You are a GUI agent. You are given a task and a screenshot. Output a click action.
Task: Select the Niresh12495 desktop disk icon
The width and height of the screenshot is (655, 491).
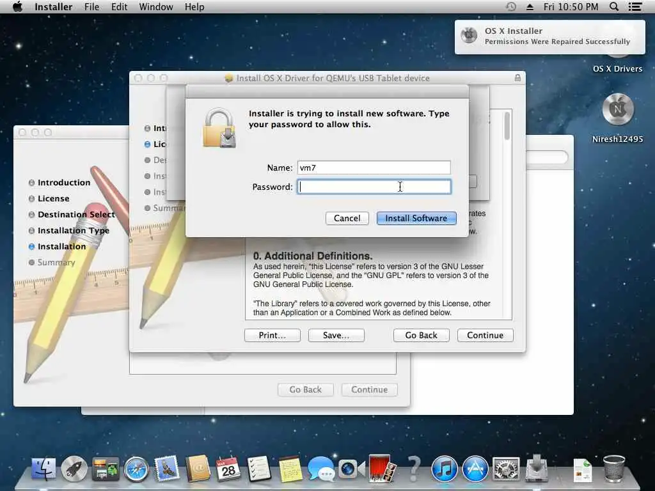click(618, 109)
